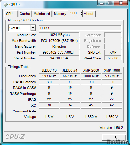The image size is (130, 145).
Task: Select the 1024 MBytes module size field
Action: point(59,35)
